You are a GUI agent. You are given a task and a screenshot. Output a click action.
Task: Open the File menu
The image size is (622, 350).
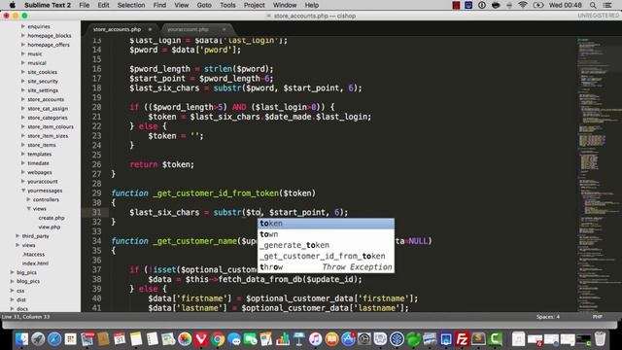[x=85, y=5]
